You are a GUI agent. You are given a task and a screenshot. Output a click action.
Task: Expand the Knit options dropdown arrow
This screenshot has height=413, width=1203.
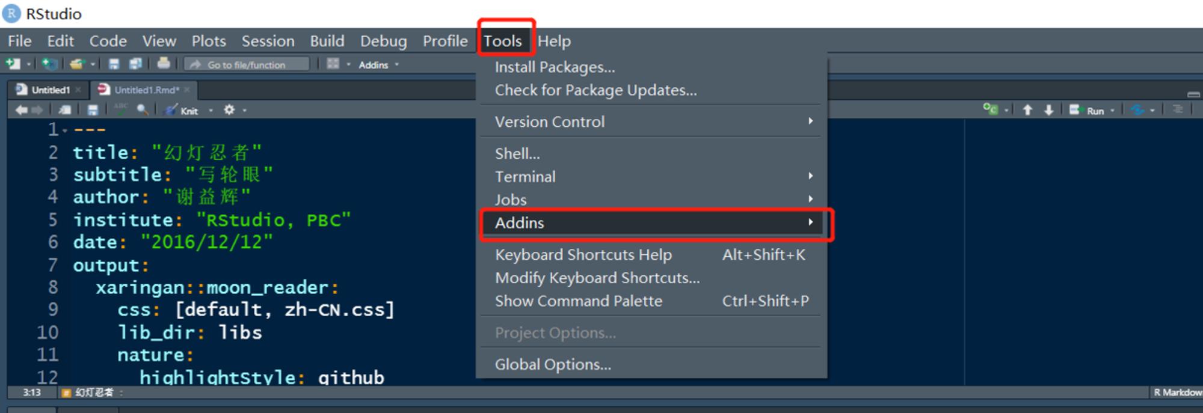pos(211,111)
